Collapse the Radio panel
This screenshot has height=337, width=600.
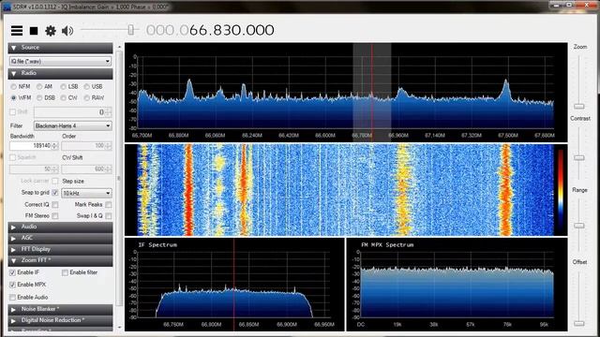click(60, 73)
